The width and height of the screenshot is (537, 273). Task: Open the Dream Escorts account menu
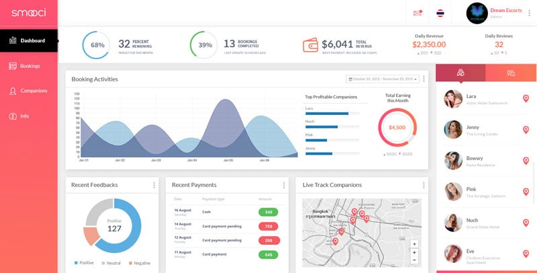[529, 13]
